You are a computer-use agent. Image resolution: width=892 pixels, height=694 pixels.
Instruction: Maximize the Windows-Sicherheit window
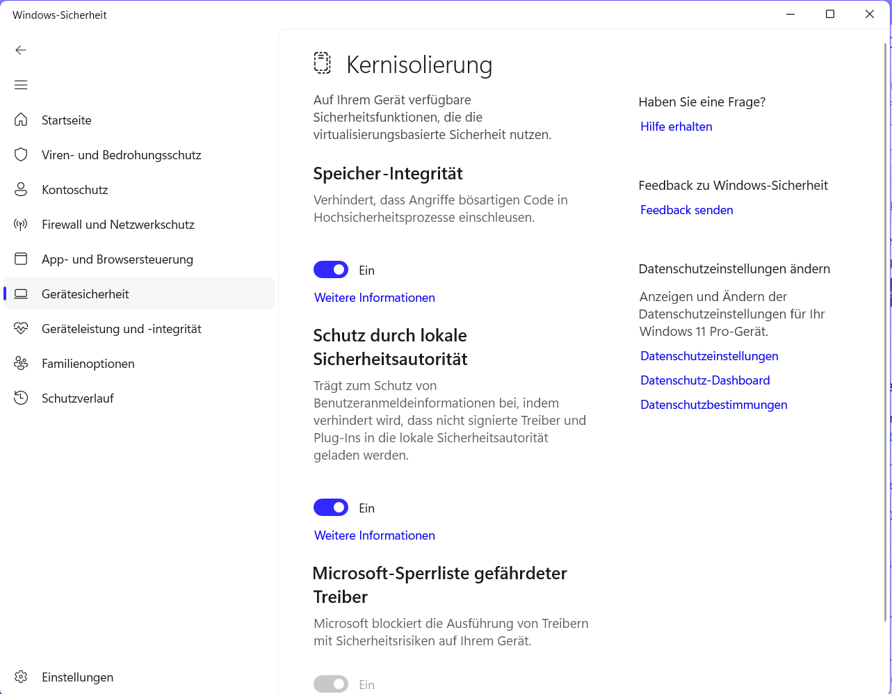click(830, 14)
